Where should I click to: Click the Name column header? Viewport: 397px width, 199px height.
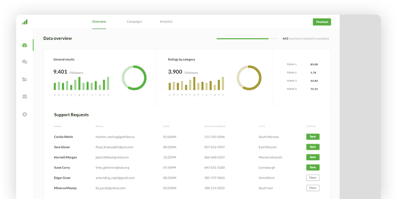point(58,126)
